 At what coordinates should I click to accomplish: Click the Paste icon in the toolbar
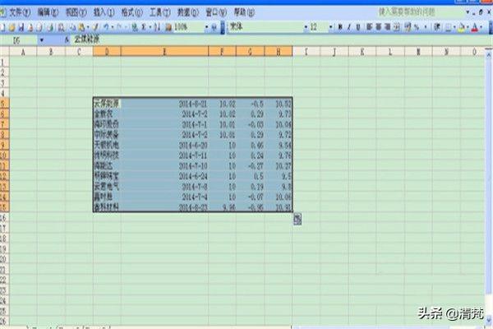pos(81,27)
